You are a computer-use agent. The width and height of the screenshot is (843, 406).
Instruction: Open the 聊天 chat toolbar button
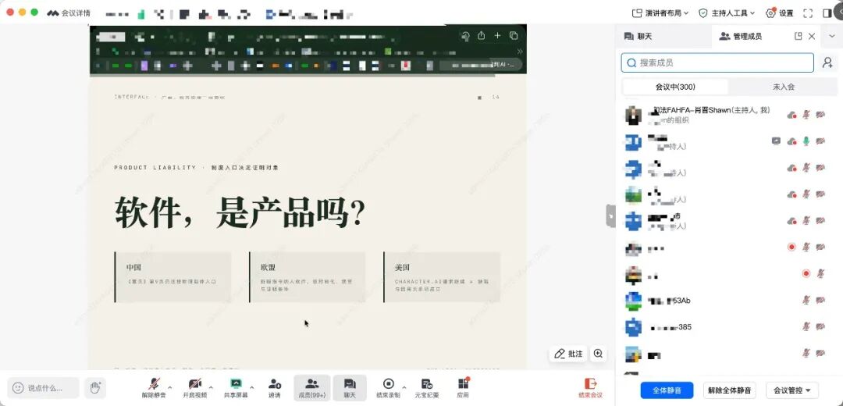pos(350,388)
